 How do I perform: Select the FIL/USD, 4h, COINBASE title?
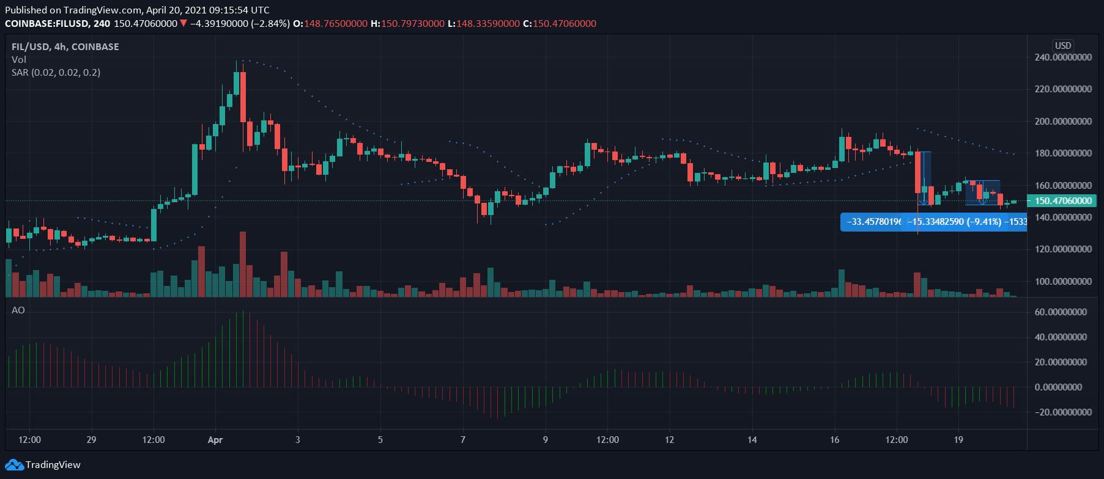point(65,46)
